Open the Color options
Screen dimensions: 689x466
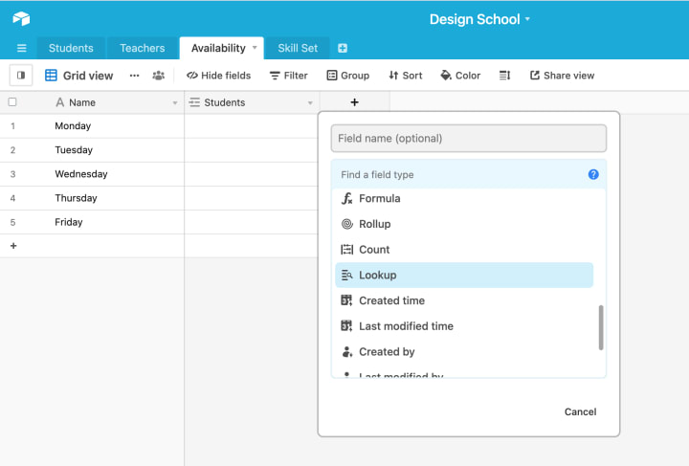coord(460,76)
